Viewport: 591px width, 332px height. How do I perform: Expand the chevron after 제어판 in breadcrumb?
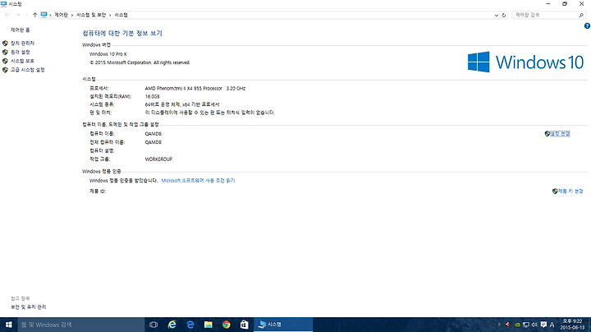coord(72,15)
